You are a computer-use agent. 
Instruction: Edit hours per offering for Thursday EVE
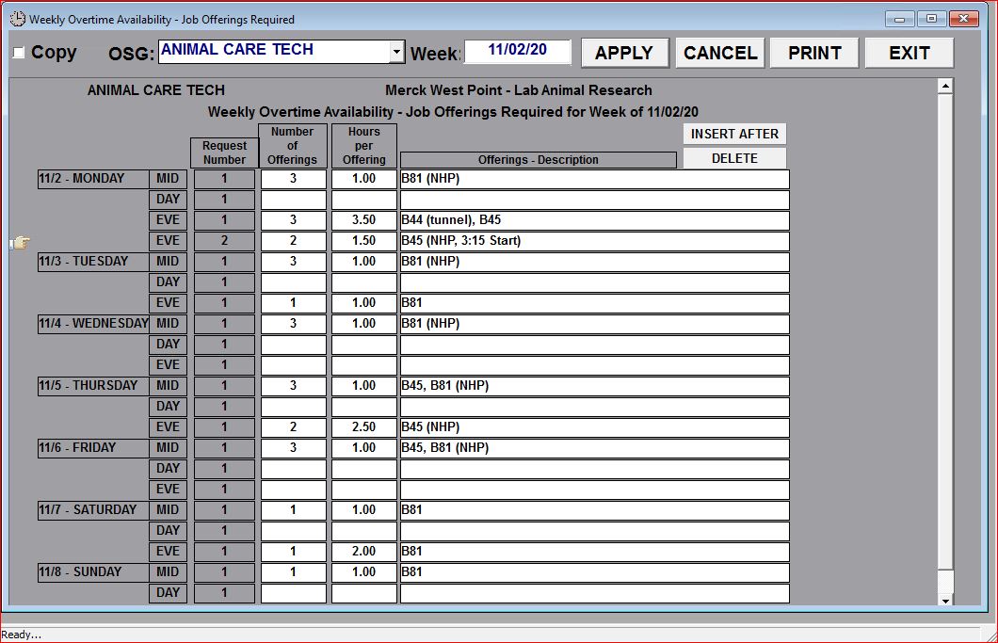pyautogui.click(x=363, y=427)
